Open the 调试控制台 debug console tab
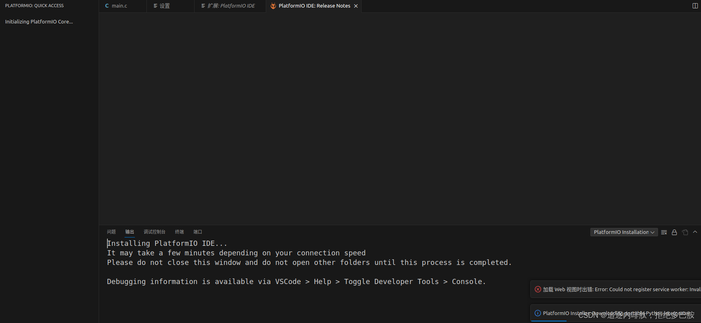The width and height of the screenshot is (701, 323). 154,232
